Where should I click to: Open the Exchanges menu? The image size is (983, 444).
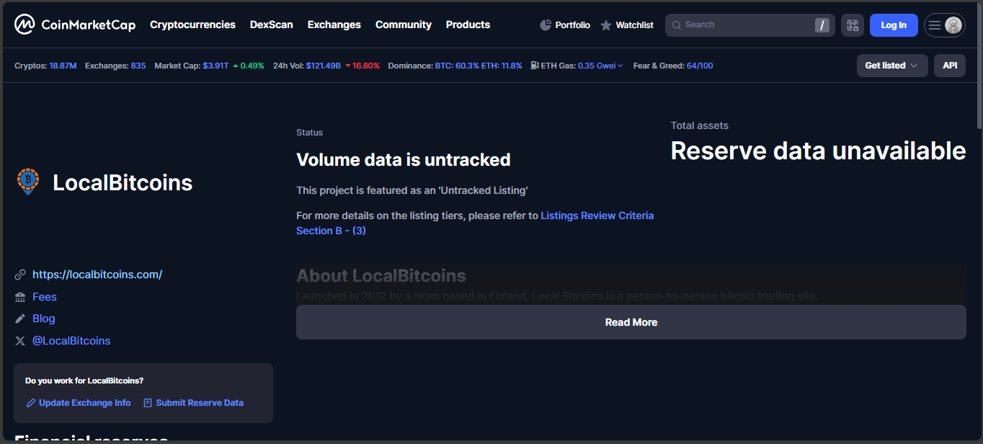pos(334,25)
